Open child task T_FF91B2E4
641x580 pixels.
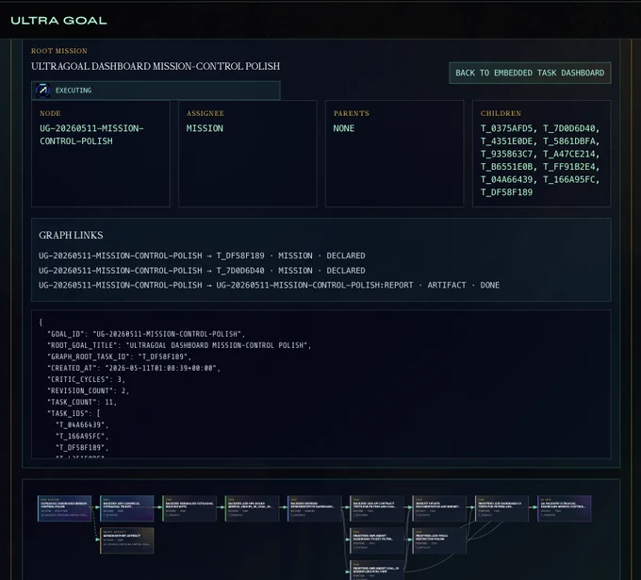click(x=569, y=167)
